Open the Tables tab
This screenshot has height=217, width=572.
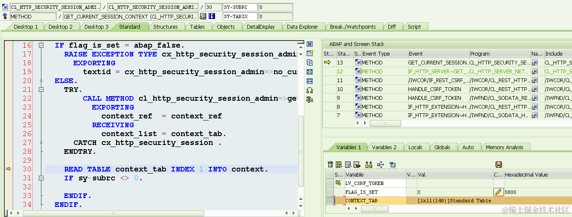tap(197, 27)
